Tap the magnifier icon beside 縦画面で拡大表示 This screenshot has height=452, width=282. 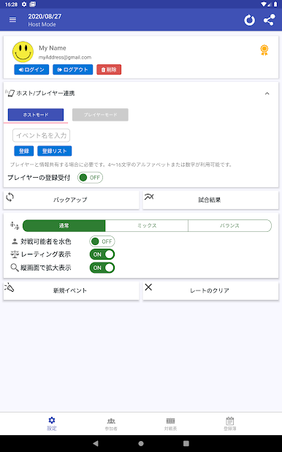[x=15, y=268]
